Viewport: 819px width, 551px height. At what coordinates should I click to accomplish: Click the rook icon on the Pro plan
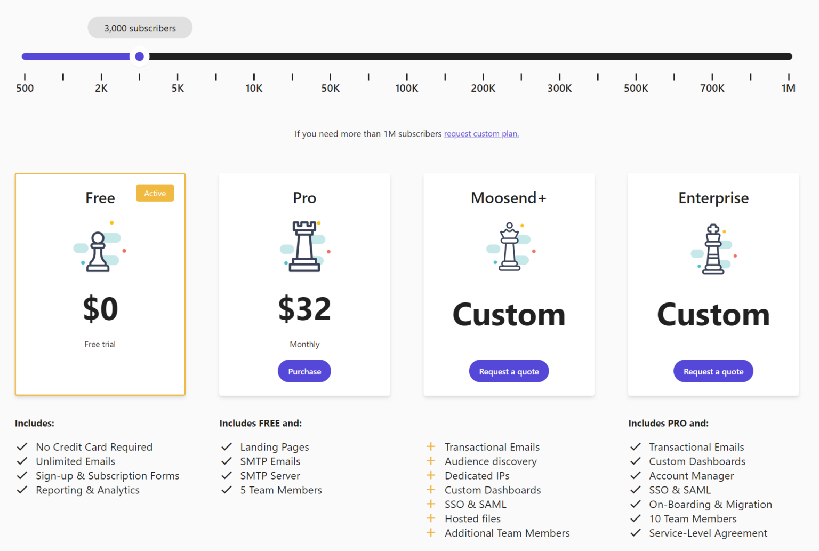pos(304,248)
